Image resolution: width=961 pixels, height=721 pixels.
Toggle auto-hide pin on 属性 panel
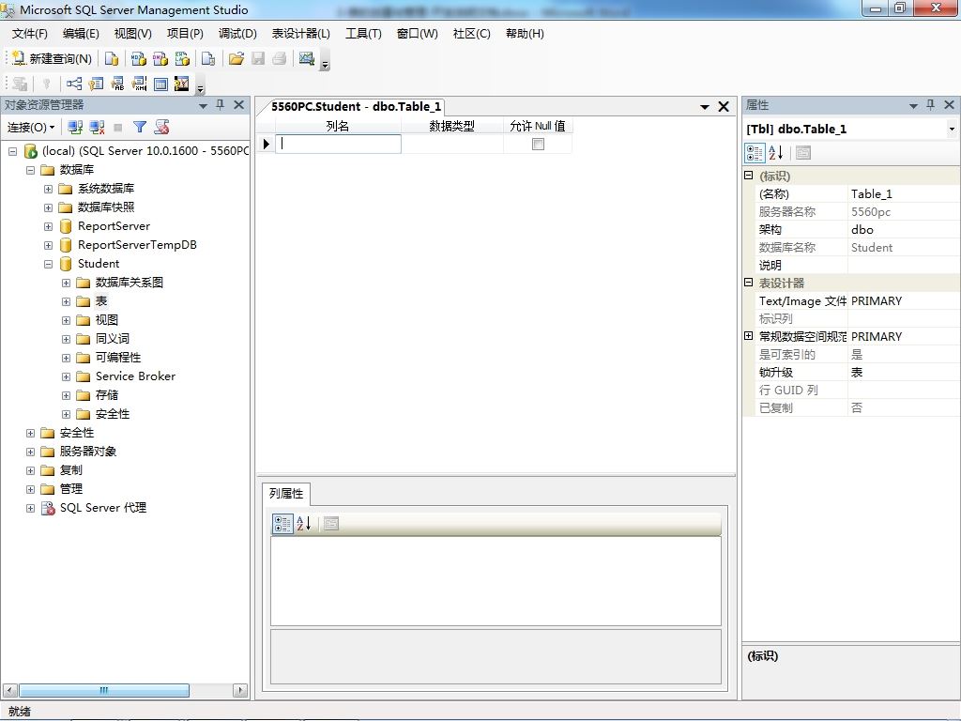[x=931, y=105]
